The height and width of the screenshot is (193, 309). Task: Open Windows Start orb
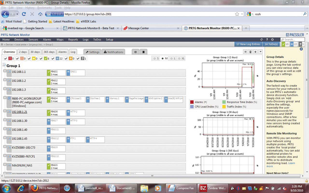coord(6,188)
